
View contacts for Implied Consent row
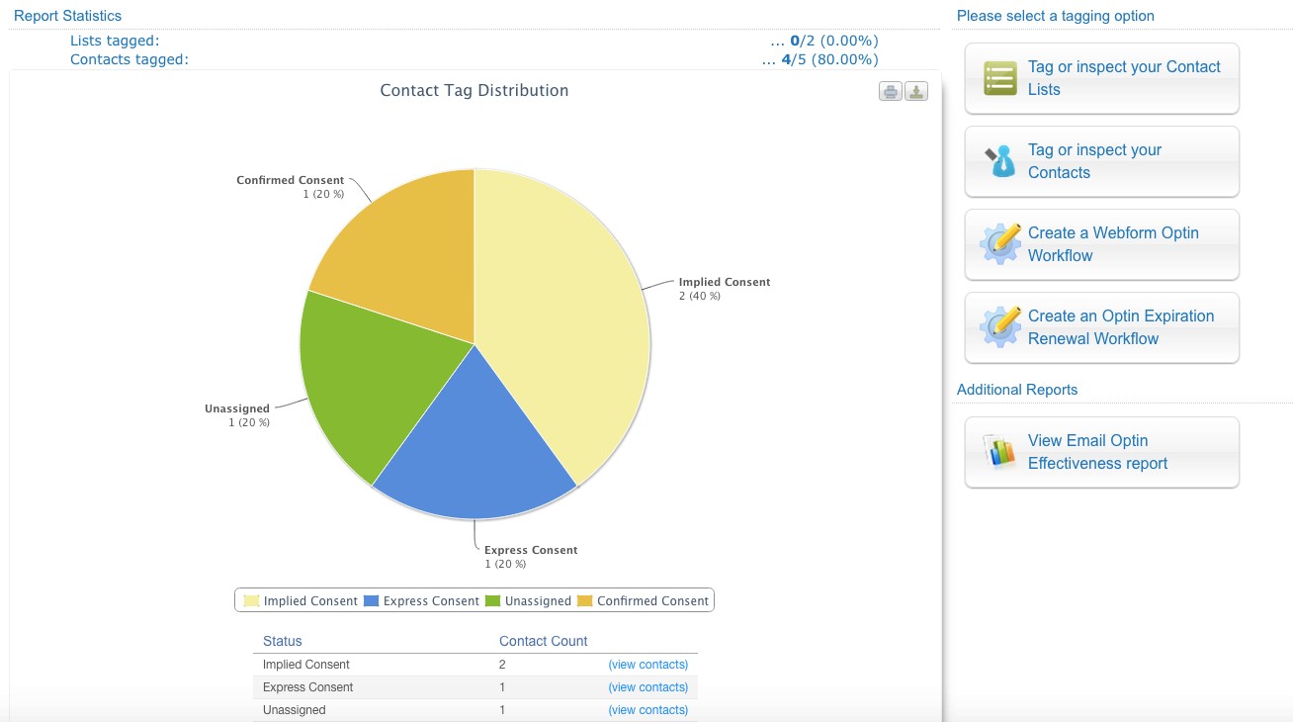tap(648, 665)
